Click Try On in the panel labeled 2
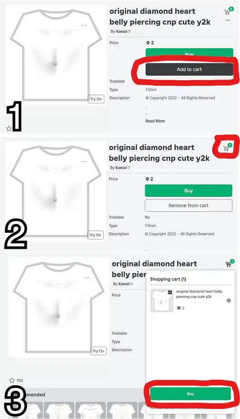 pos(96,235)
